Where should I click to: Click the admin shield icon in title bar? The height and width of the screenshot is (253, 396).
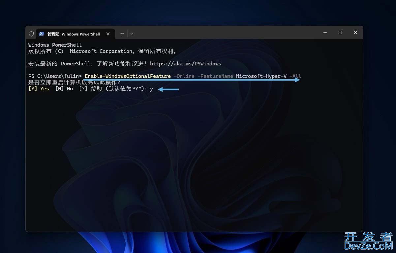[x=31, y=34]
